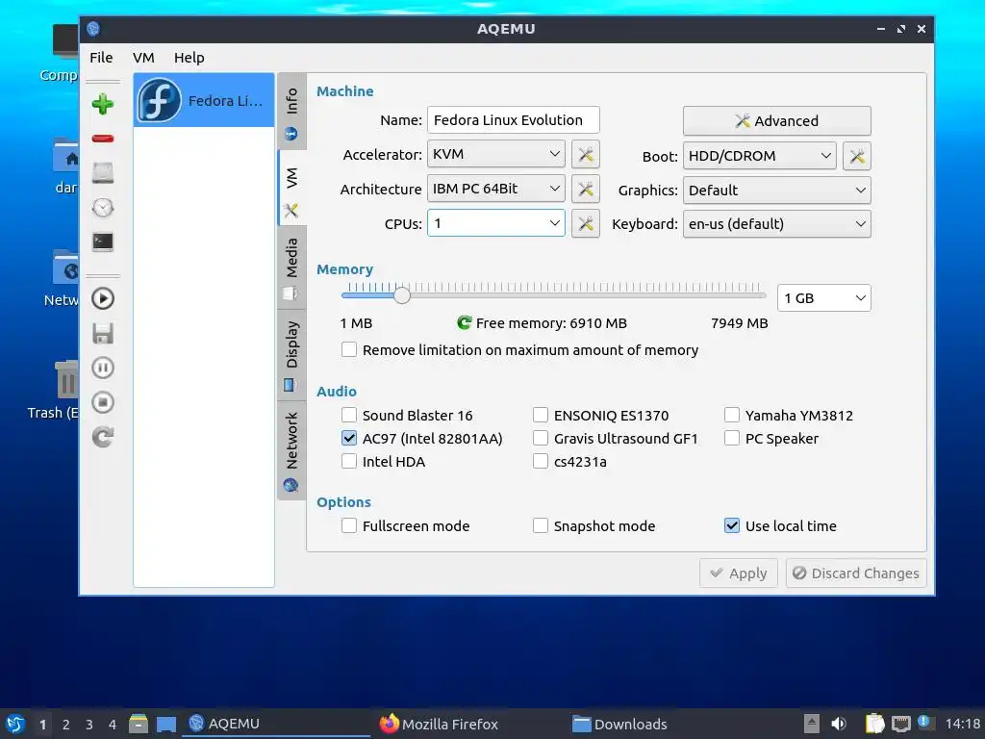This screenshot has width=985, height=739.
Task: Switch to the VM tab
Action: (x=291, y=188)
